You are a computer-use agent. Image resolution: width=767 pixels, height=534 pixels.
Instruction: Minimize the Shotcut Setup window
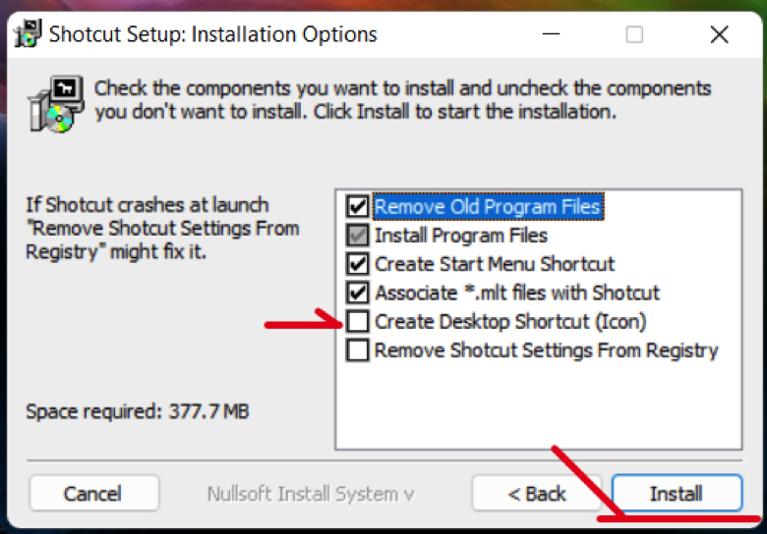coord(551,34)
